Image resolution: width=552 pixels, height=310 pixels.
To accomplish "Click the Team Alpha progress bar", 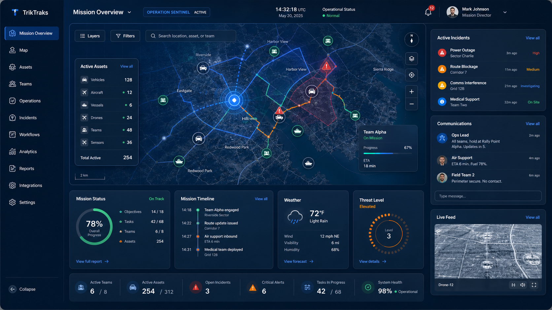I will pyautogui.click(x=388, y=154).
